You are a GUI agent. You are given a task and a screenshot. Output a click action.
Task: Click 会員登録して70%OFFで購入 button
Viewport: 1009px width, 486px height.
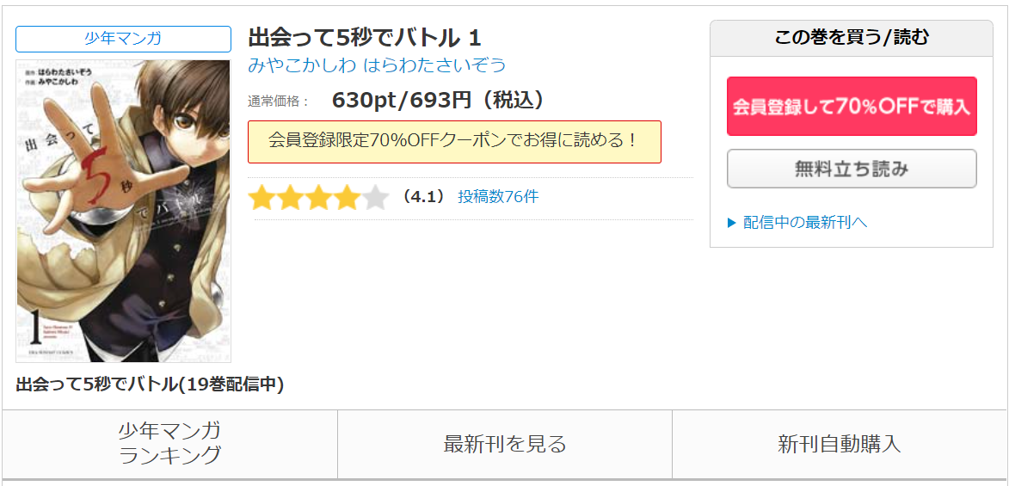[x=852, y=106]
